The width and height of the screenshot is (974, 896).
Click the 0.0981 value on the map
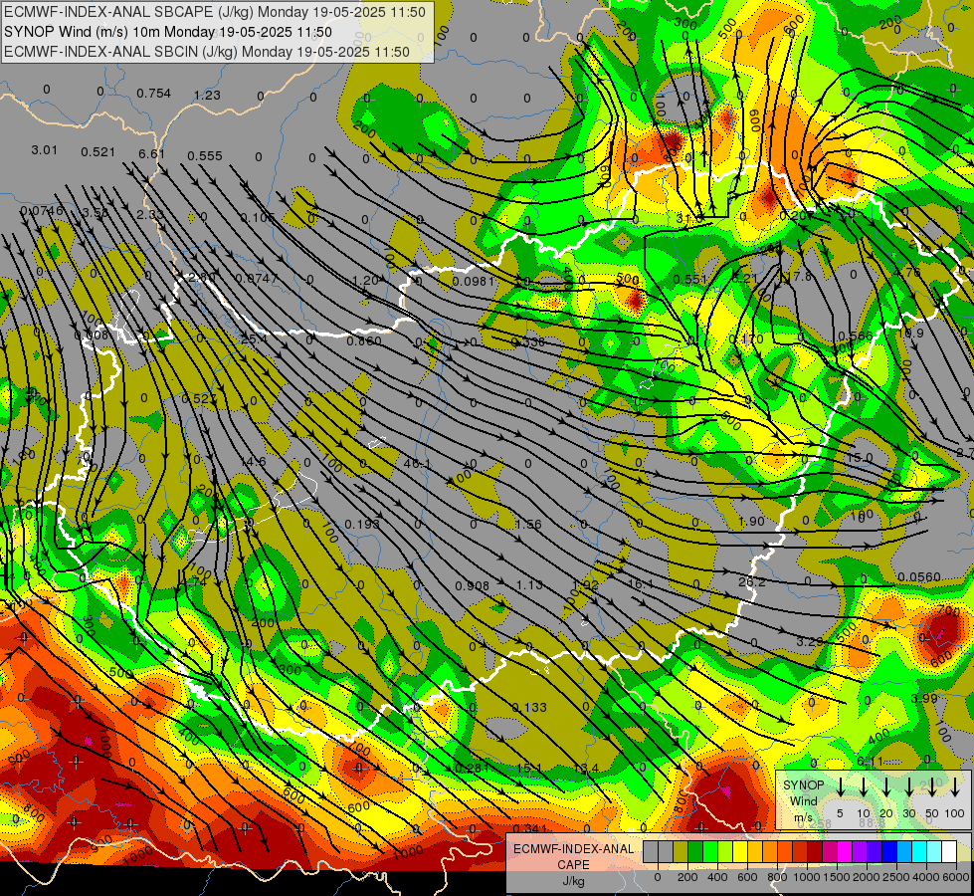pos(474,281)
